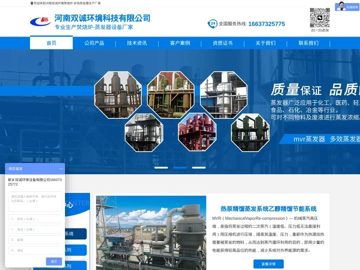Viewport: 360px width, 270px height.
Task: Open 关于我们 page
Action: pos(265,43)
